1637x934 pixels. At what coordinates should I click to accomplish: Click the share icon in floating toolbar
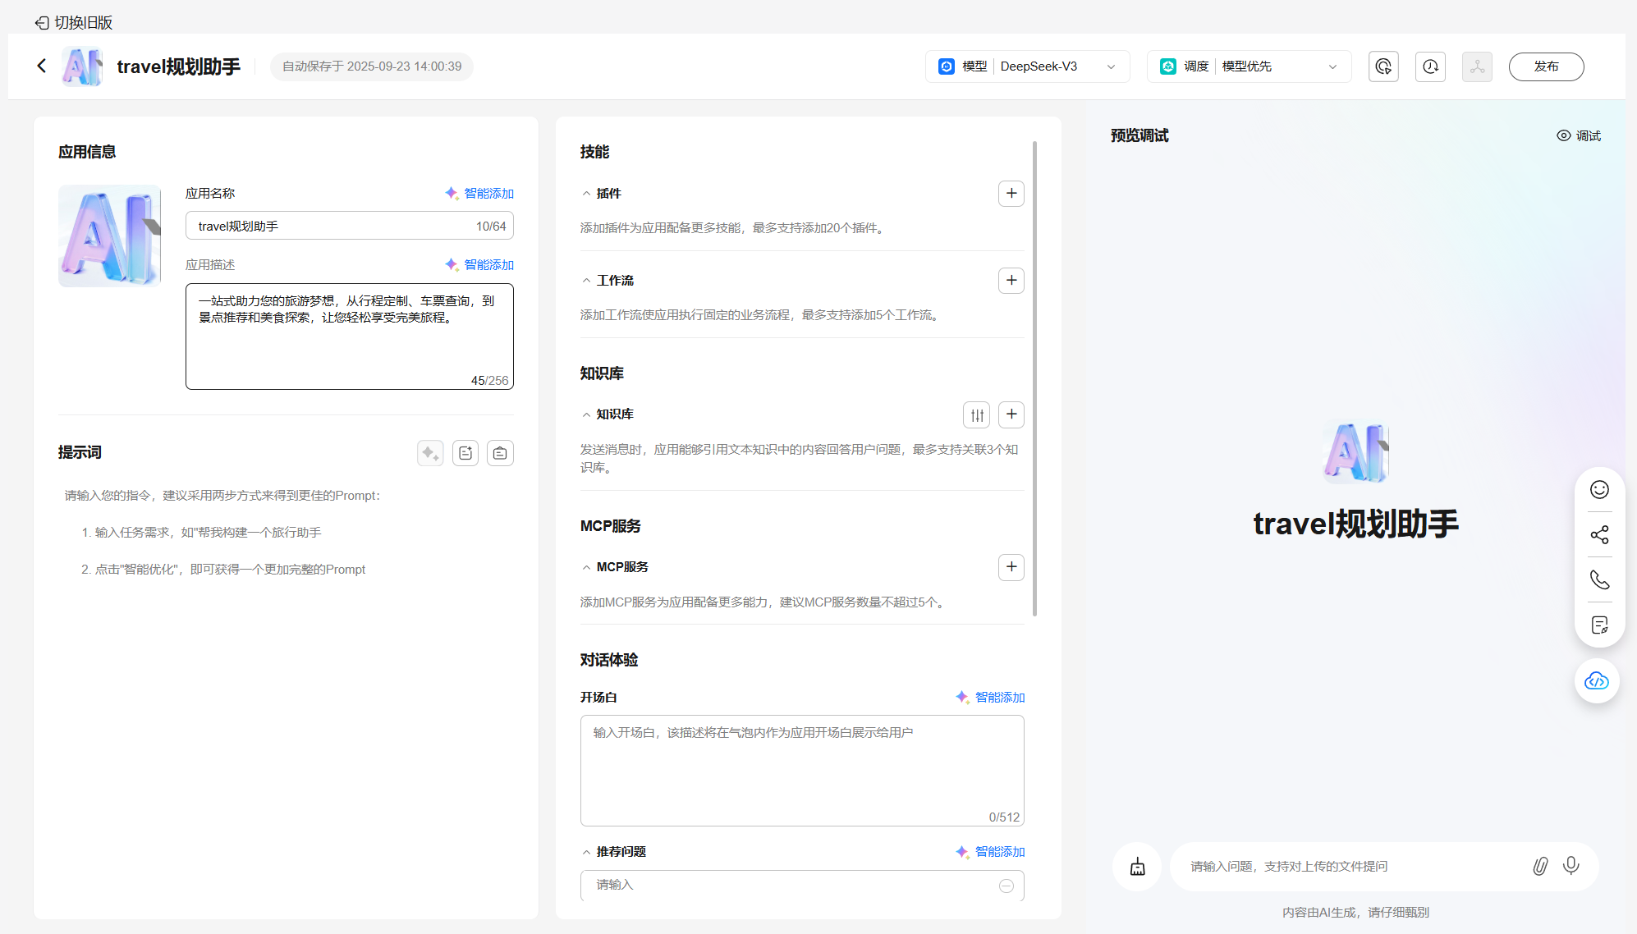[x=1599, y=535]
